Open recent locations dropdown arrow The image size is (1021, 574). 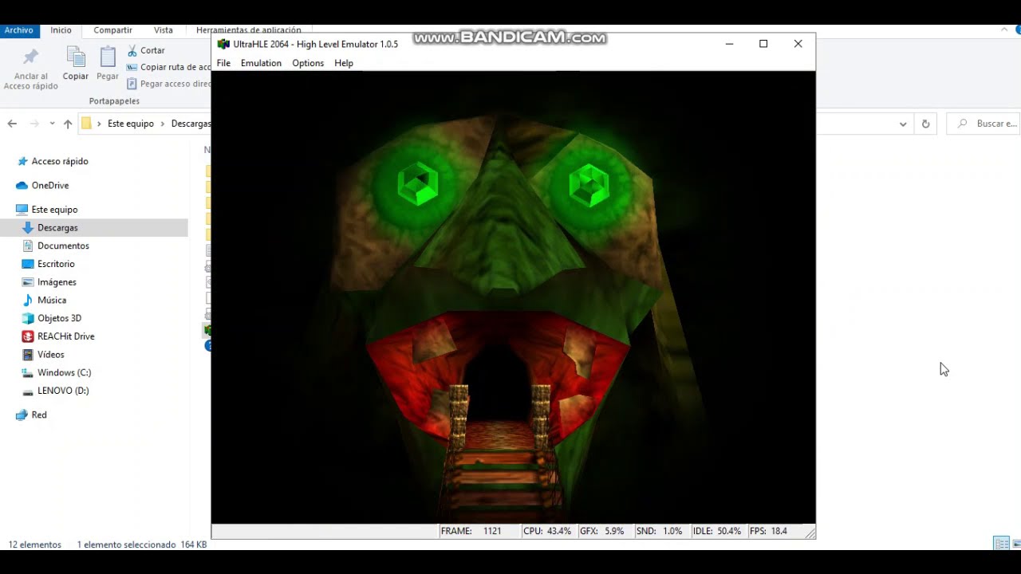[52, 124]
